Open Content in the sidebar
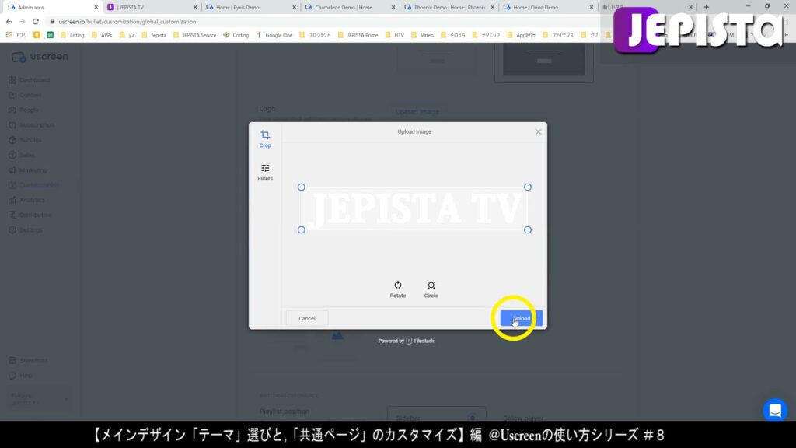 26,95
